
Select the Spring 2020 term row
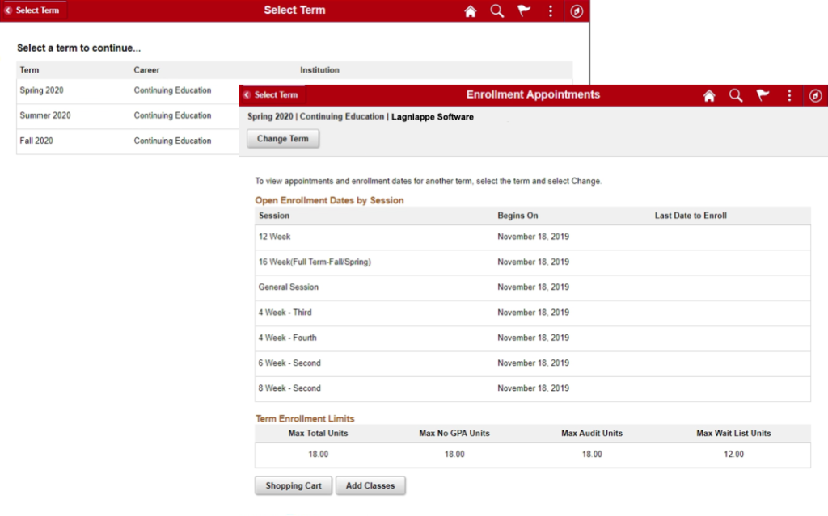click(42, 90)
